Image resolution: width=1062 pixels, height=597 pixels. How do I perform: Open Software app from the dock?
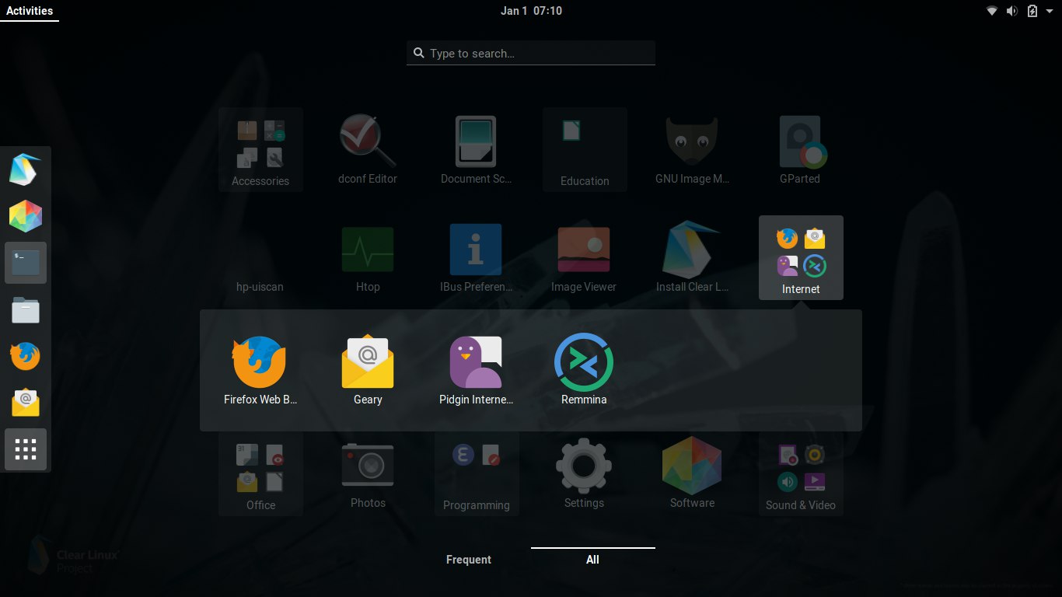point(26,216)
